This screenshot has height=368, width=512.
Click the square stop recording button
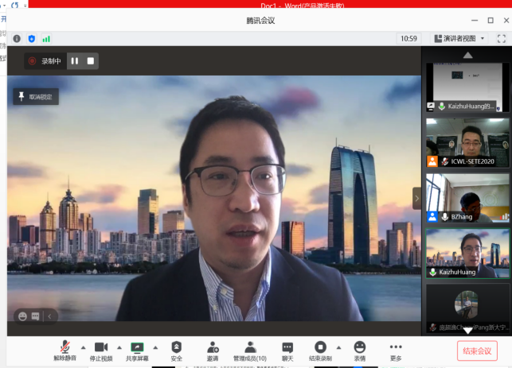[91, 60]
